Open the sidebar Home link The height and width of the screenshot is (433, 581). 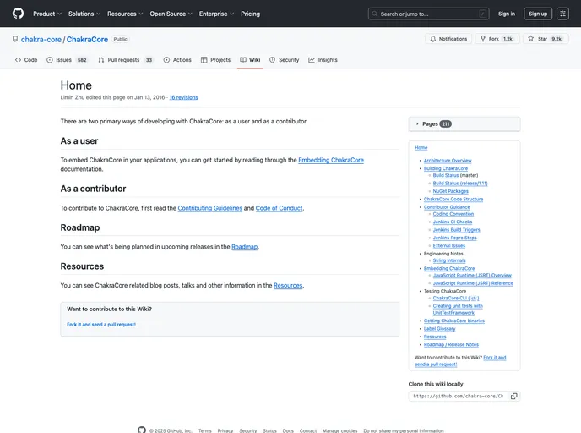[421, 147]
